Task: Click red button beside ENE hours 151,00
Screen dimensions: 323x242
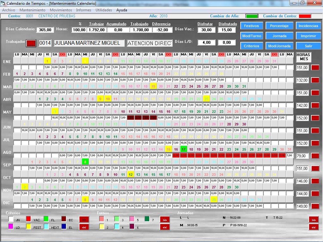Action: pyautogui.click(x=315, y=67)
